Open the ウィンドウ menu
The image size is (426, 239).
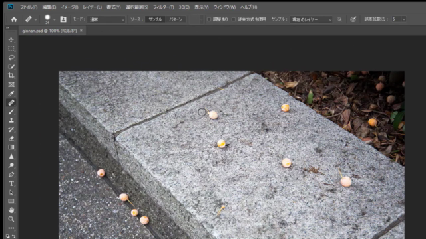click(x=224, y=7)
